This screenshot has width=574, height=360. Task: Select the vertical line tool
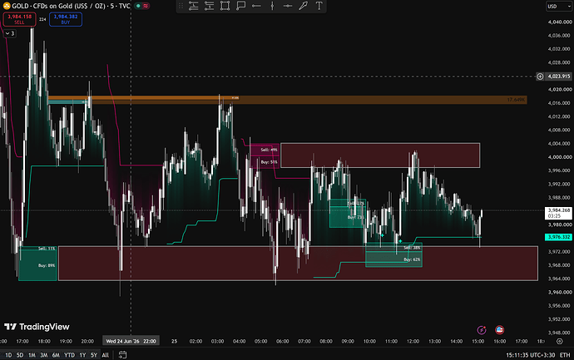pyautogui.click(x=272, y=6)
